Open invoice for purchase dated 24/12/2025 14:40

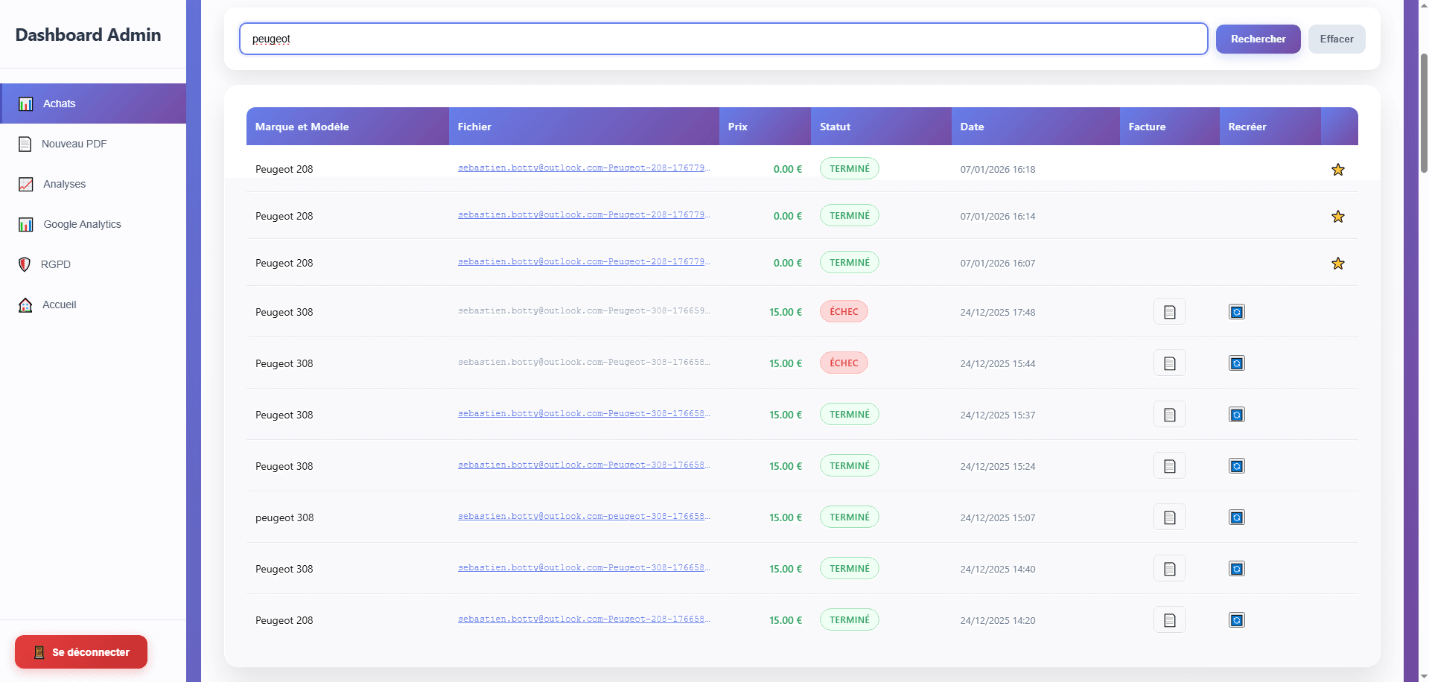click(1169, 569)
